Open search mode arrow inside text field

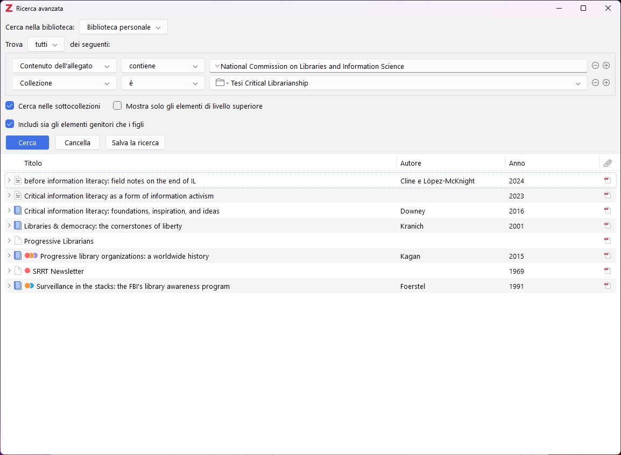(217, 66)
